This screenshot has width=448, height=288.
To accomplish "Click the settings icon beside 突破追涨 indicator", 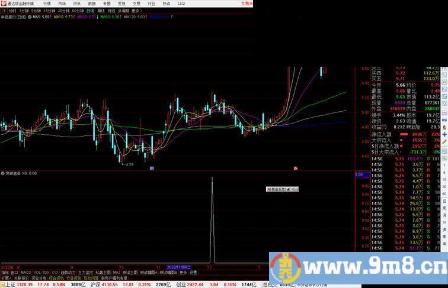I will 3,173.
